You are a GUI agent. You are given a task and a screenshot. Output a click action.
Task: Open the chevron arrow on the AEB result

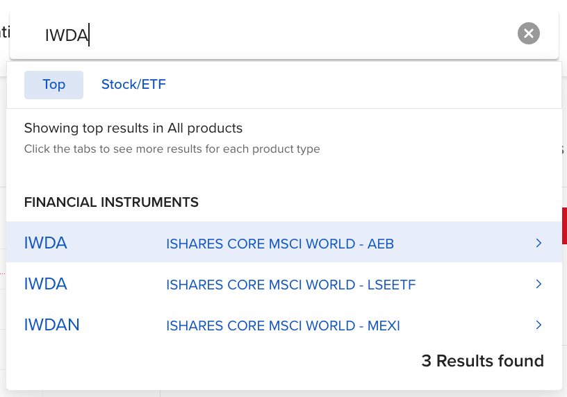(539, 243)
